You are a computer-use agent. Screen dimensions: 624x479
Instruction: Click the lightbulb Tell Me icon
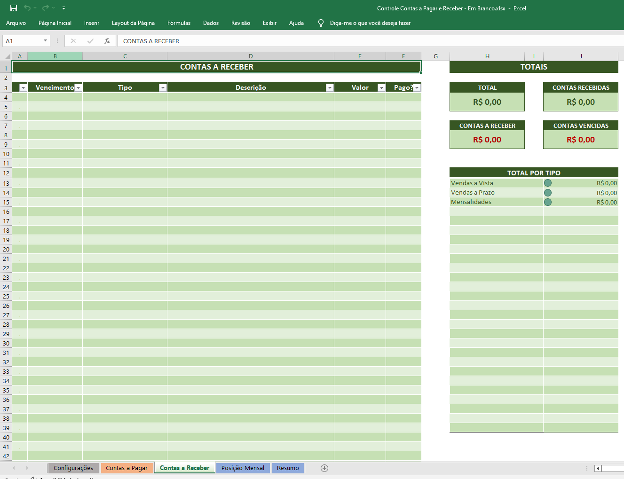[321, 23]
